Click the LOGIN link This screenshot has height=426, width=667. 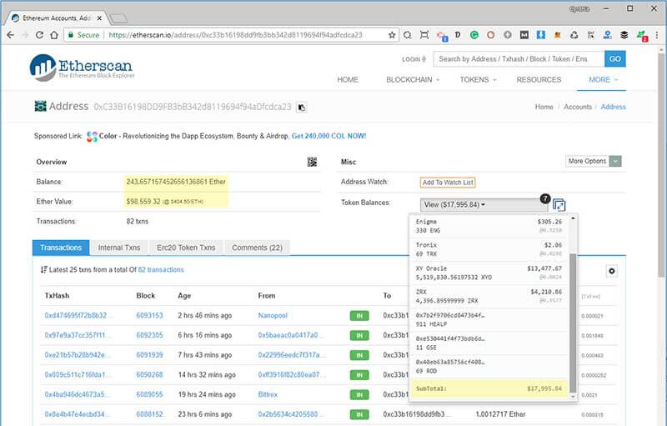tap(414, 59)
